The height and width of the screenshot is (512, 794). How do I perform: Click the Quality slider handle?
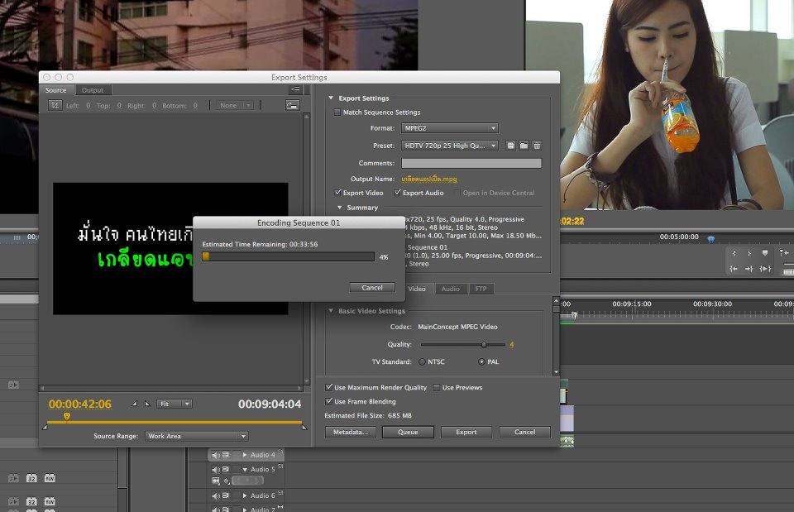(x=484, y=344)
